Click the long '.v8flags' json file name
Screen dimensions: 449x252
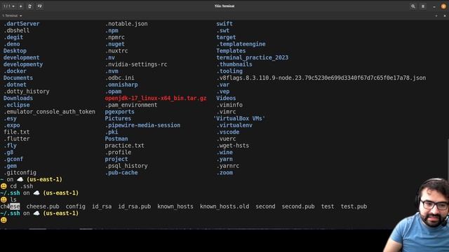click(x=321, y=78)
